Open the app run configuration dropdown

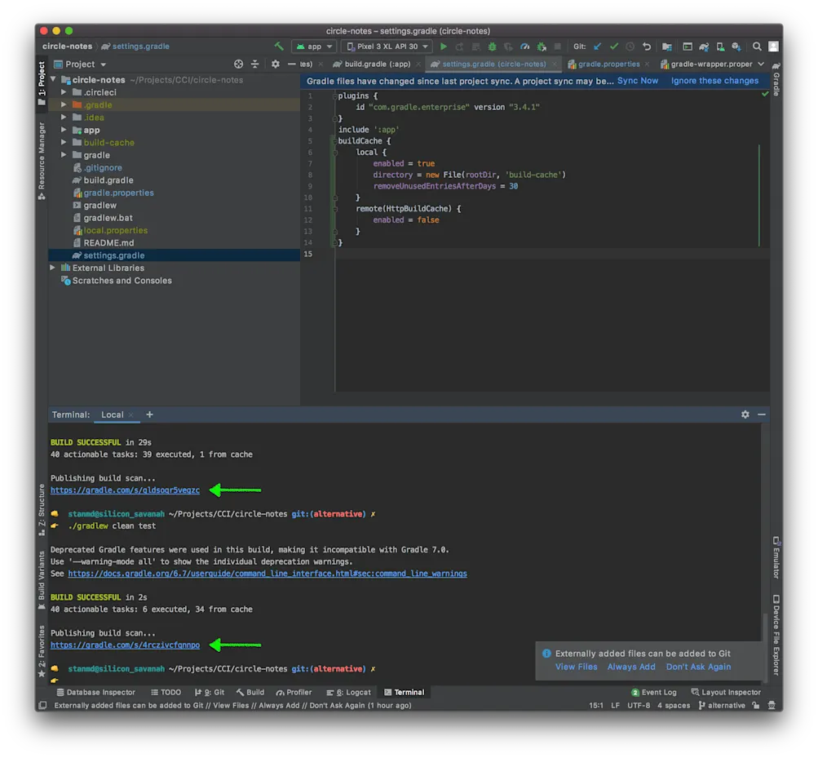click(x=314, y=47)
